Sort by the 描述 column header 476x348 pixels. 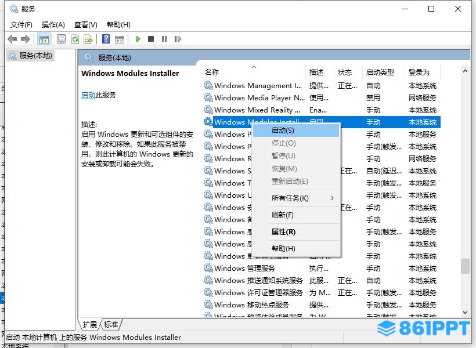click(x=320, y=72)
